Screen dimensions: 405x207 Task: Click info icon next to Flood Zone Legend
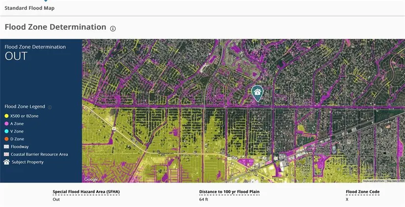[x=50, y=107]
